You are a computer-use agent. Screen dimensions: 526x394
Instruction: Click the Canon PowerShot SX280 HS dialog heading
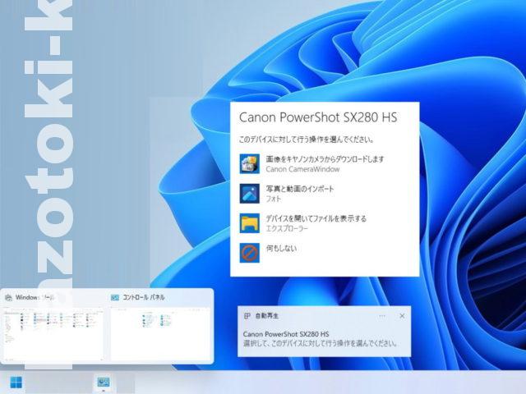pos(317,117)
